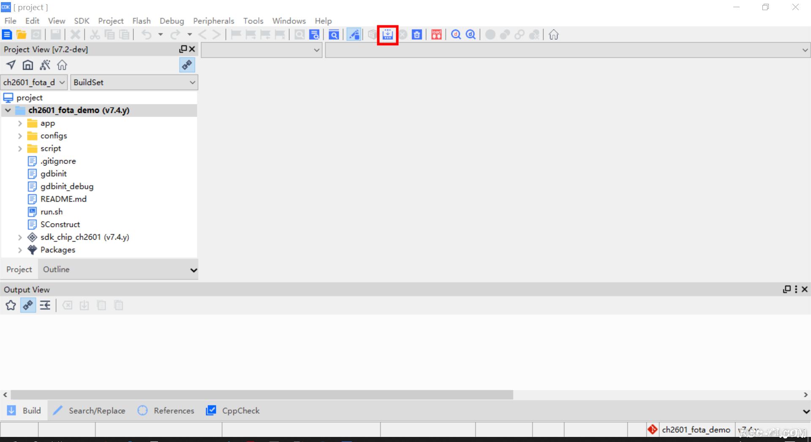
Task: Click the red Flash load icon
Action: pyautogui.click(x=436, y=35)
